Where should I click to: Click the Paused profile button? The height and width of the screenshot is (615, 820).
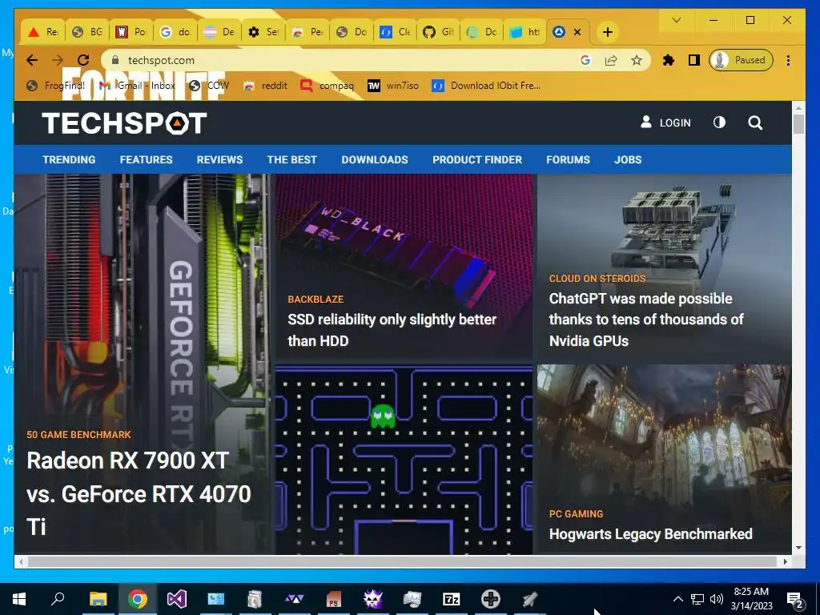click(x=741, y=60)
